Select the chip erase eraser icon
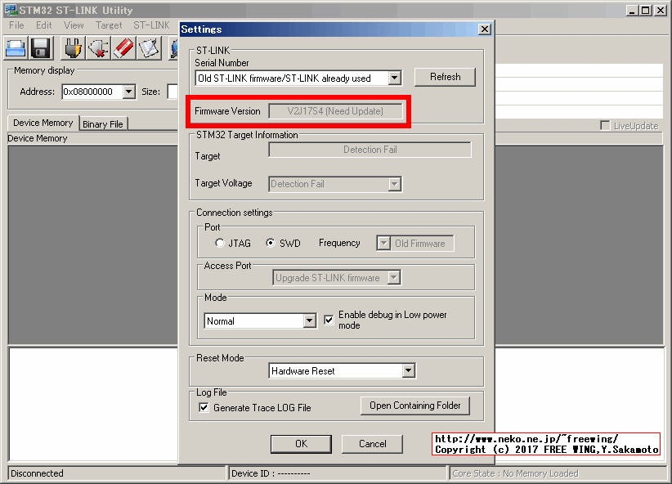This screenshot has height=484, width=672. 124,48
